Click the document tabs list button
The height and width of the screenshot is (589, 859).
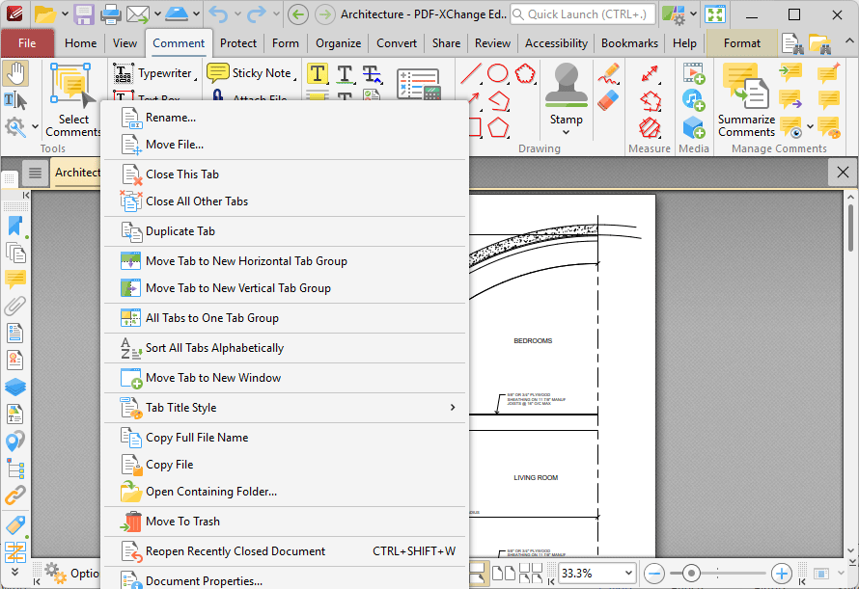click(x=35, y=173)
